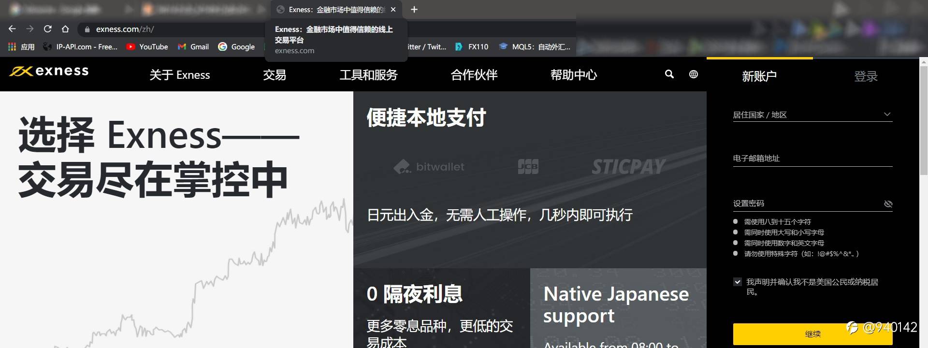Click the 电子邮箱地址 input field
The width and height of the screenshot is (928, 348).
tap(812, 158)
